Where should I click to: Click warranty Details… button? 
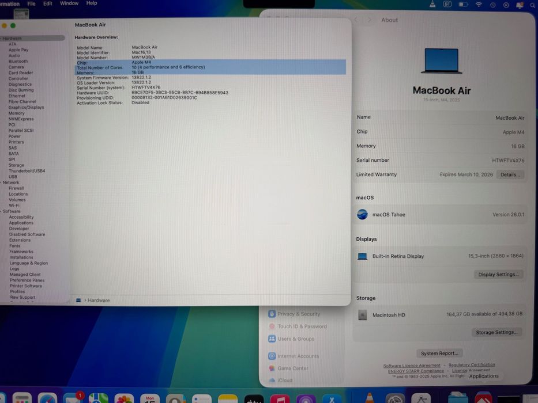[510, 175]
